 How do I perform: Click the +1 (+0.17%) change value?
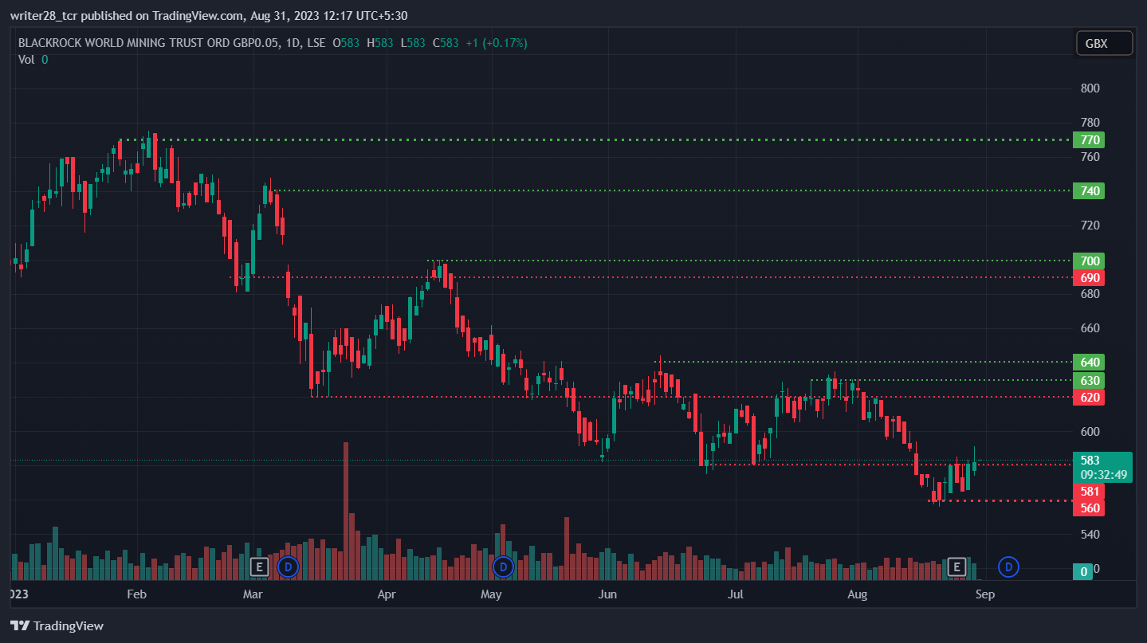click(497, 43)
